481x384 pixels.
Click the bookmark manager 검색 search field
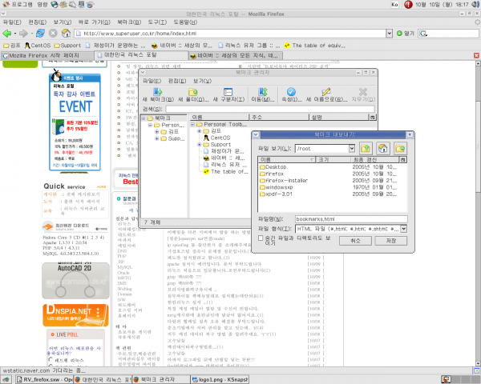point(270,109)
